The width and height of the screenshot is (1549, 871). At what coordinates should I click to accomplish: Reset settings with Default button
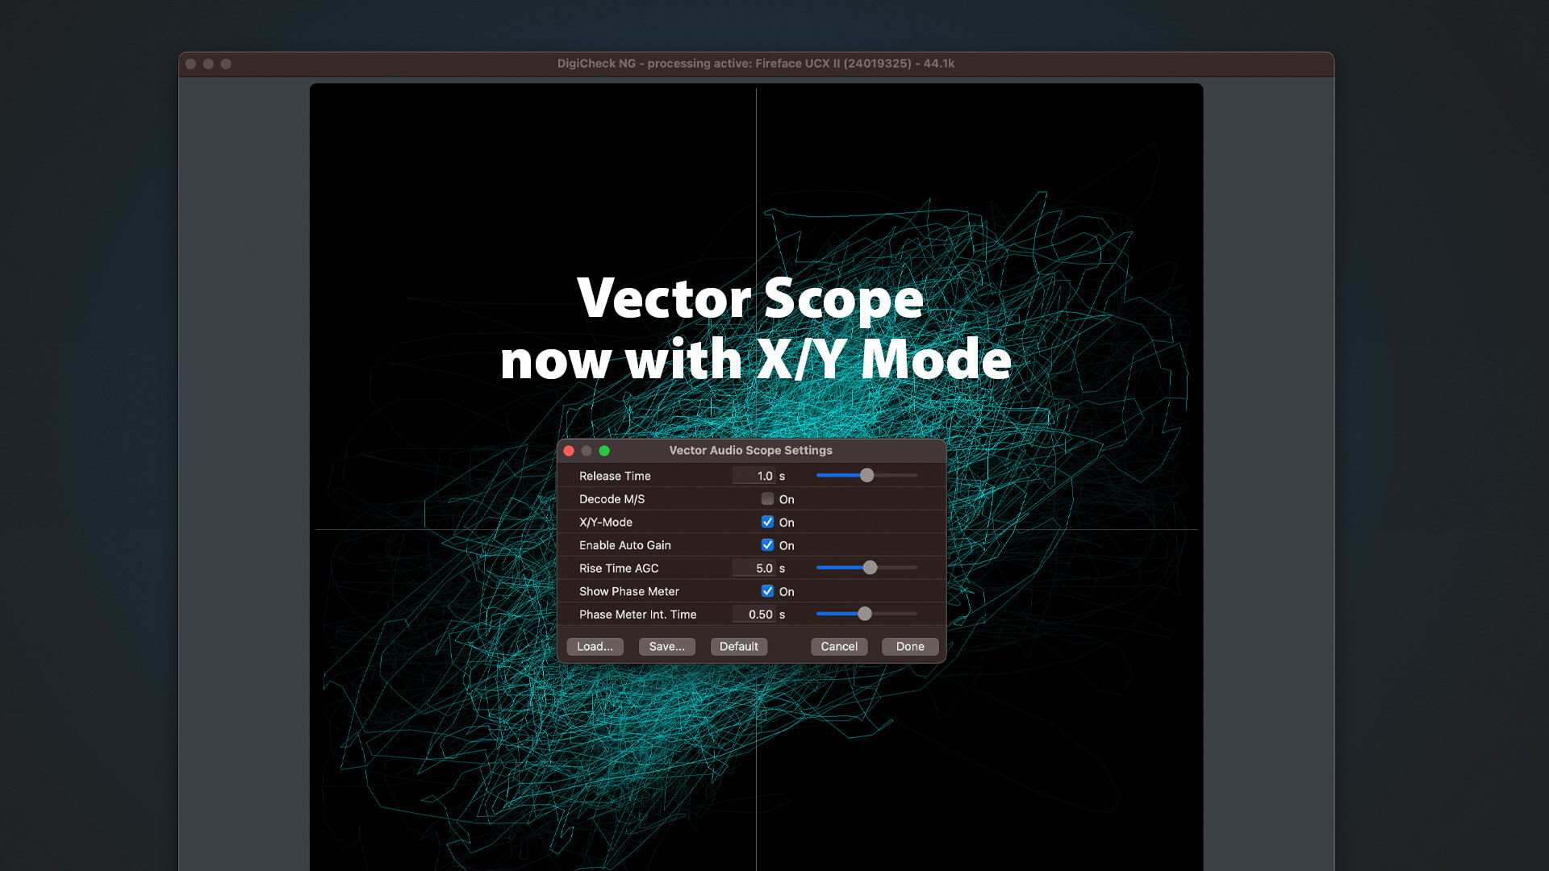[x=738, y=646]
